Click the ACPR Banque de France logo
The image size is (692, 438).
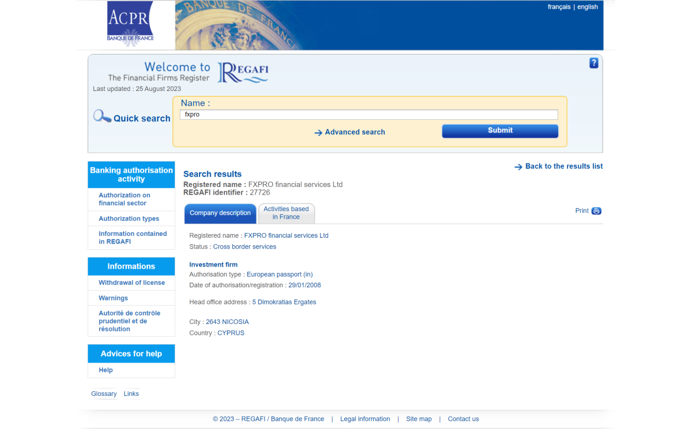pos(130,25)
